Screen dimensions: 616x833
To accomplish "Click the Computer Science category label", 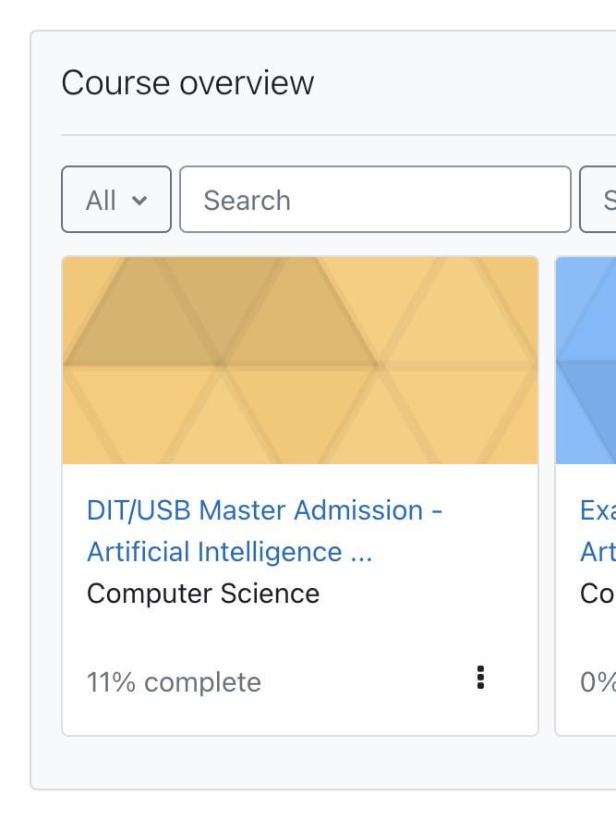I will coord(203,594).
